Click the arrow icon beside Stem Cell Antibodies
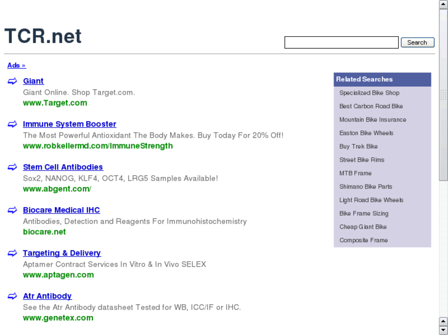Screen dimensions: 448x335 (x=12, y=167)
